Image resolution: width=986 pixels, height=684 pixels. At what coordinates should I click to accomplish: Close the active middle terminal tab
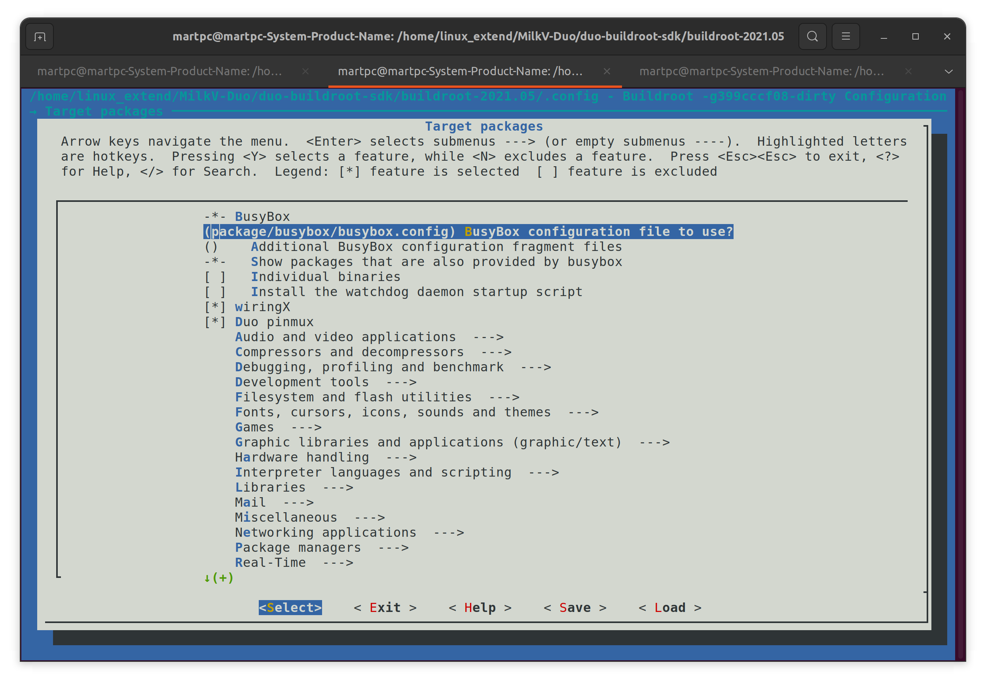[607, 72]
